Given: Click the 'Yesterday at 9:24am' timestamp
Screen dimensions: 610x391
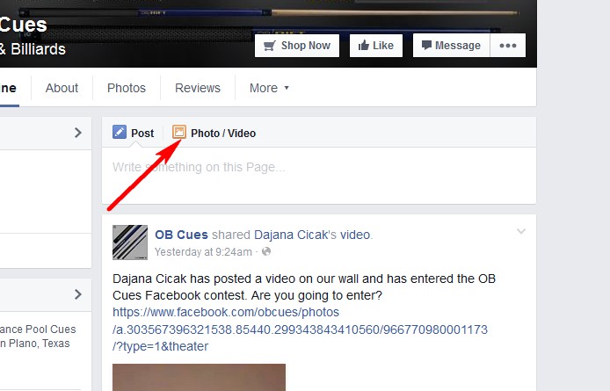Looking at the screenshot, I should pos(203,251).
